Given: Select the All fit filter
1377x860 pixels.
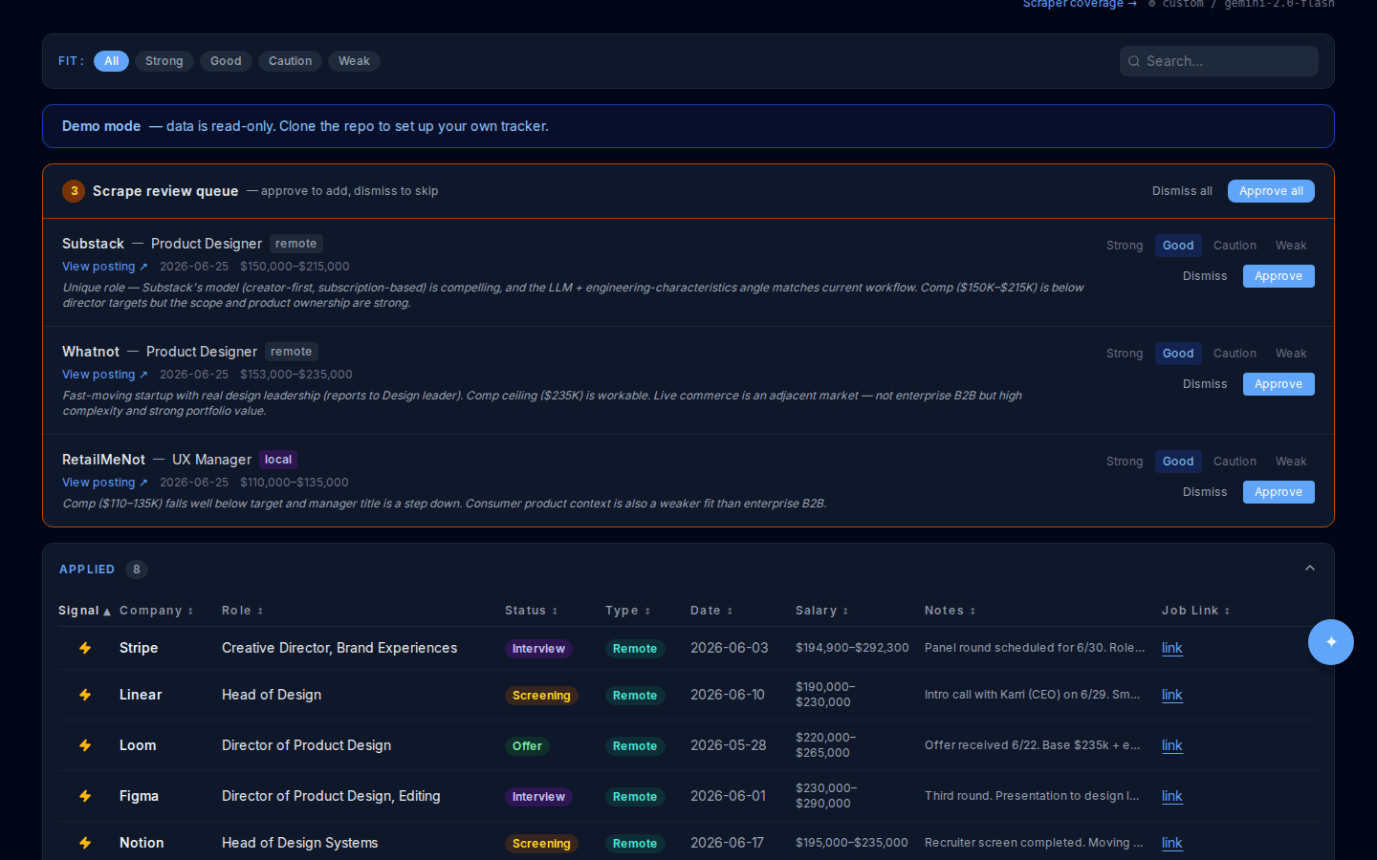Looking at the screenshot, I should click(111, 61).
